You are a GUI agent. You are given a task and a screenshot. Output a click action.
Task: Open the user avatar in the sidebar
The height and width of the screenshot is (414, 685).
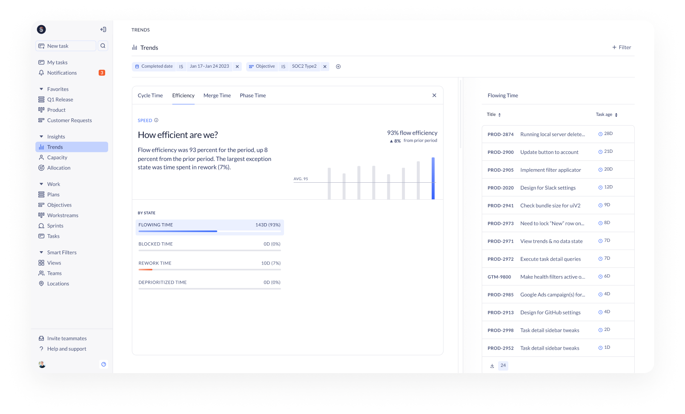tap(42, 365)
